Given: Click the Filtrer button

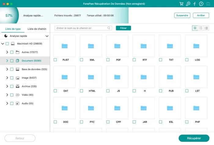Looking at the screenshot, I should (x=124, y=28).
